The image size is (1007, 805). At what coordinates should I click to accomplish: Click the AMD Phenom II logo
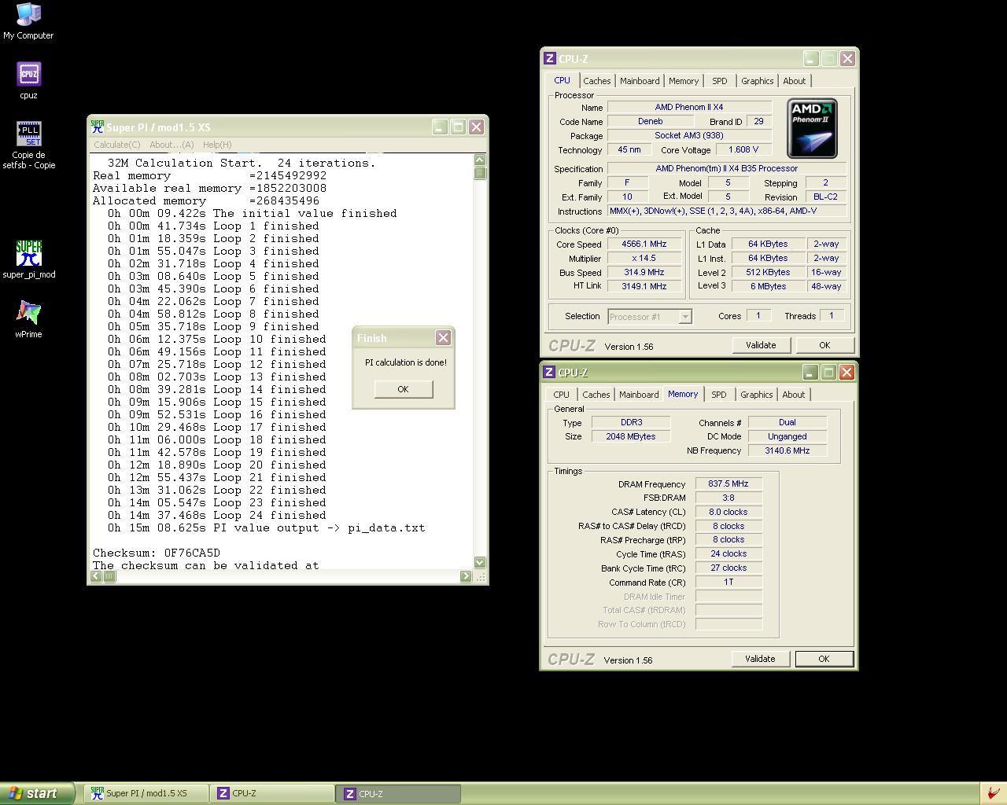(x=812, y=129)
